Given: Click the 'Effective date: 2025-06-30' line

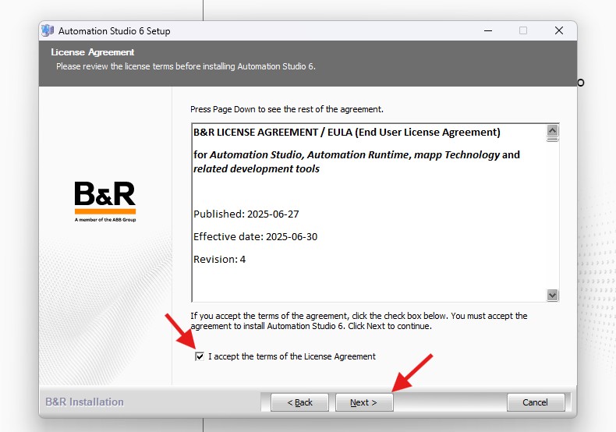Looking at the screenshot, I should click(255, 237).
